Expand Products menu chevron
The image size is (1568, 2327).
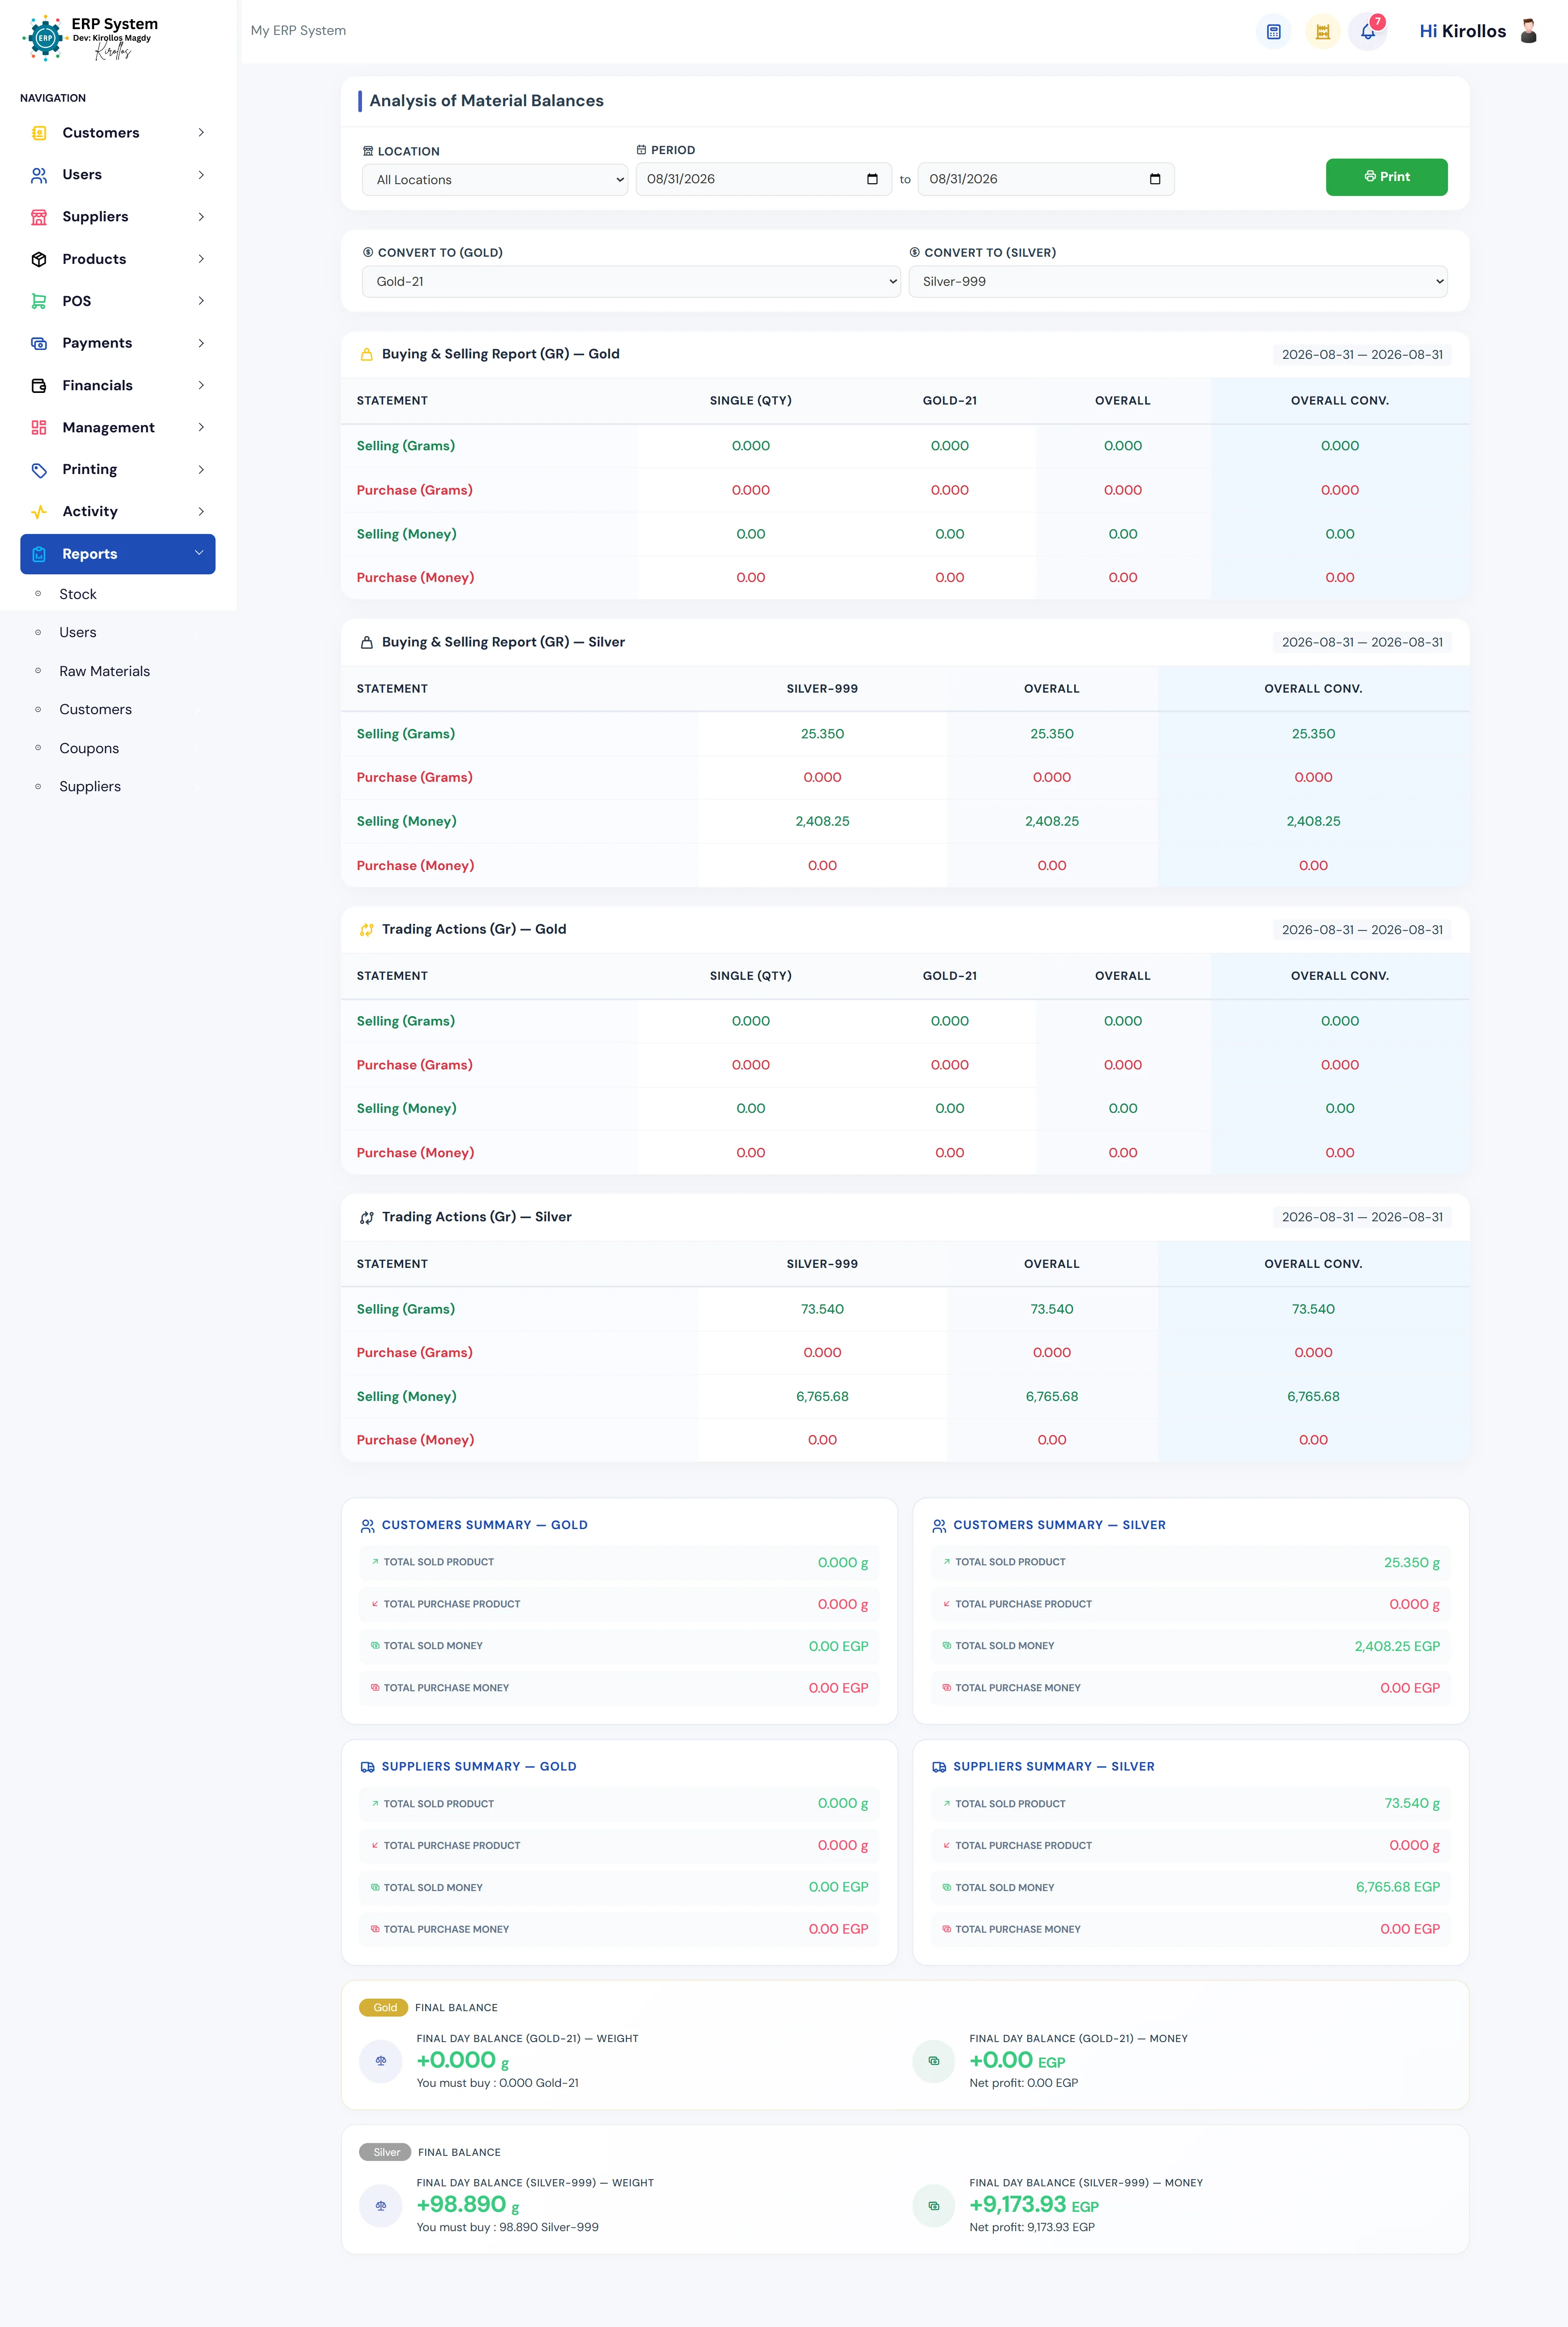pos(201,259)
